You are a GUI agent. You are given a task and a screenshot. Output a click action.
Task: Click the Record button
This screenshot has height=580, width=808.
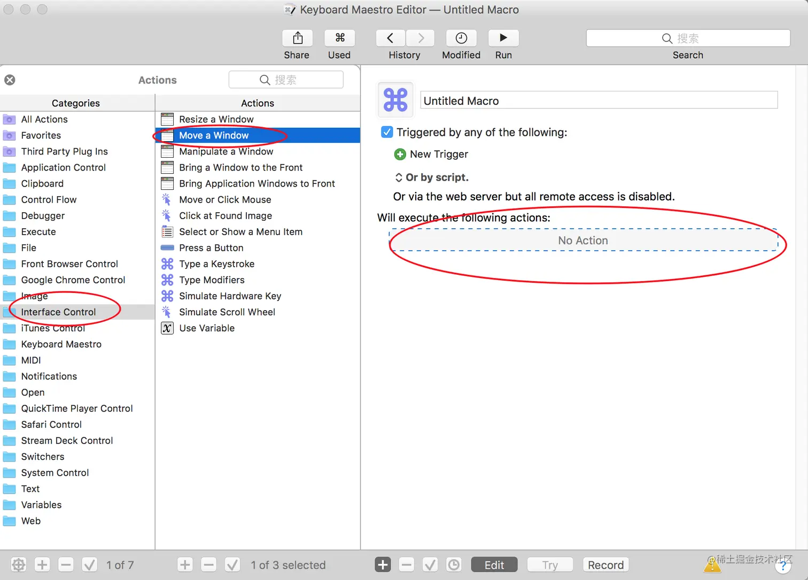click(x=606, y=564)
